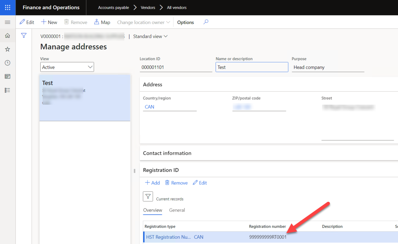Go to Home in the left sidebar
The image size is (398, 244).
tap(8, 36)
